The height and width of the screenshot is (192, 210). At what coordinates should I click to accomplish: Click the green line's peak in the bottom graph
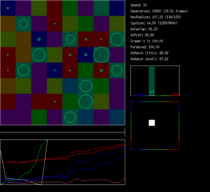click(x=47, y=140)
